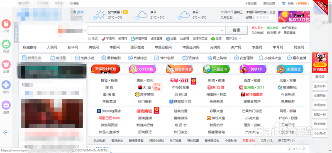The height and width of the screenshot is (153, 332).
Task: Click the 电视剧 TV icon
Action: tap(52, 58)
